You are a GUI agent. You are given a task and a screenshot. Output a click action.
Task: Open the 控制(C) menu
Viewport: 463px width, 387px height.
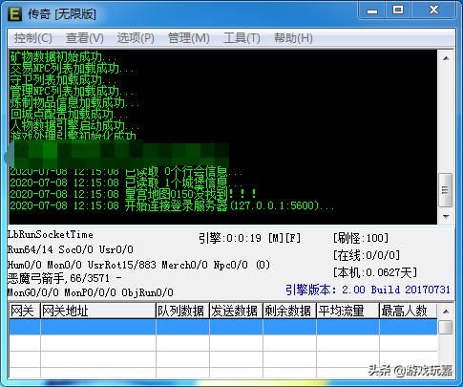click(x=32, y=38)
